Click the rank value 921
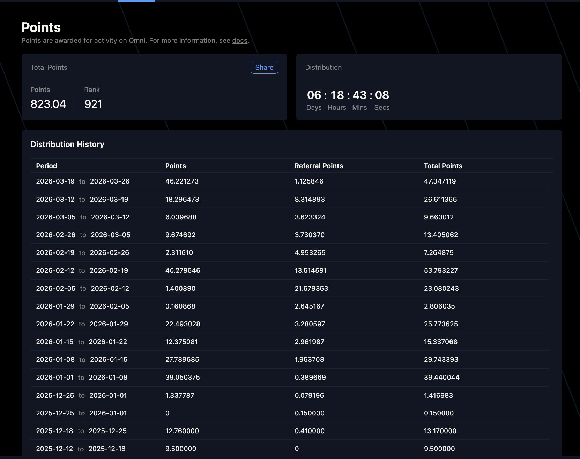This screenshot has width=580, height=459. pyautogui.click(x=93, y=104)
